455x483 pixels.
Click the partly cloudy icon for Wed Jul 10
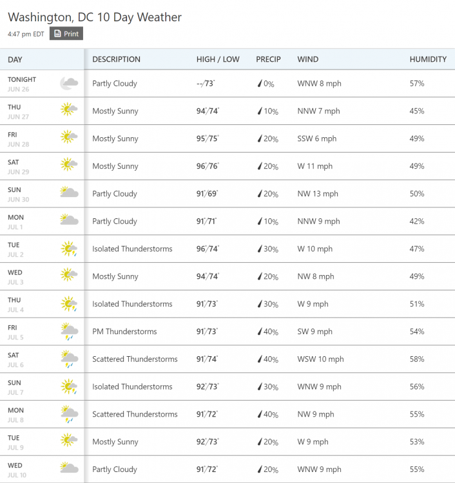69,468
